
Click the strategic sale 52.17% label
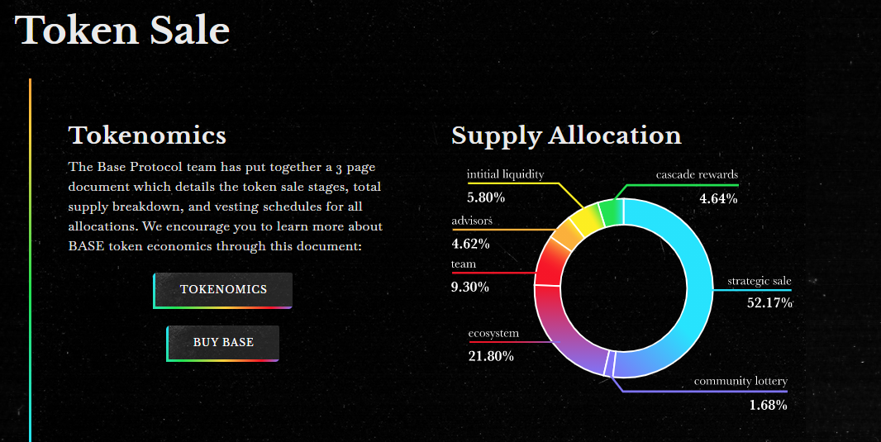click(760, 292)
